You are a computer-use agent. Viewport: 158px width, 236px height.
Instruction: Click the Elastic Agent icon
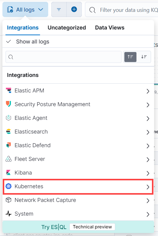8,118
